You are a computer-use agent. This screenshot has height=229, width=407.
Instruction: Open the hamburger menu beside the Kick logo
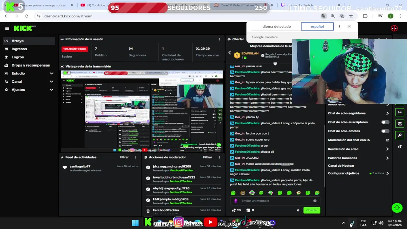pyautogui.click(x=7, y=28)
